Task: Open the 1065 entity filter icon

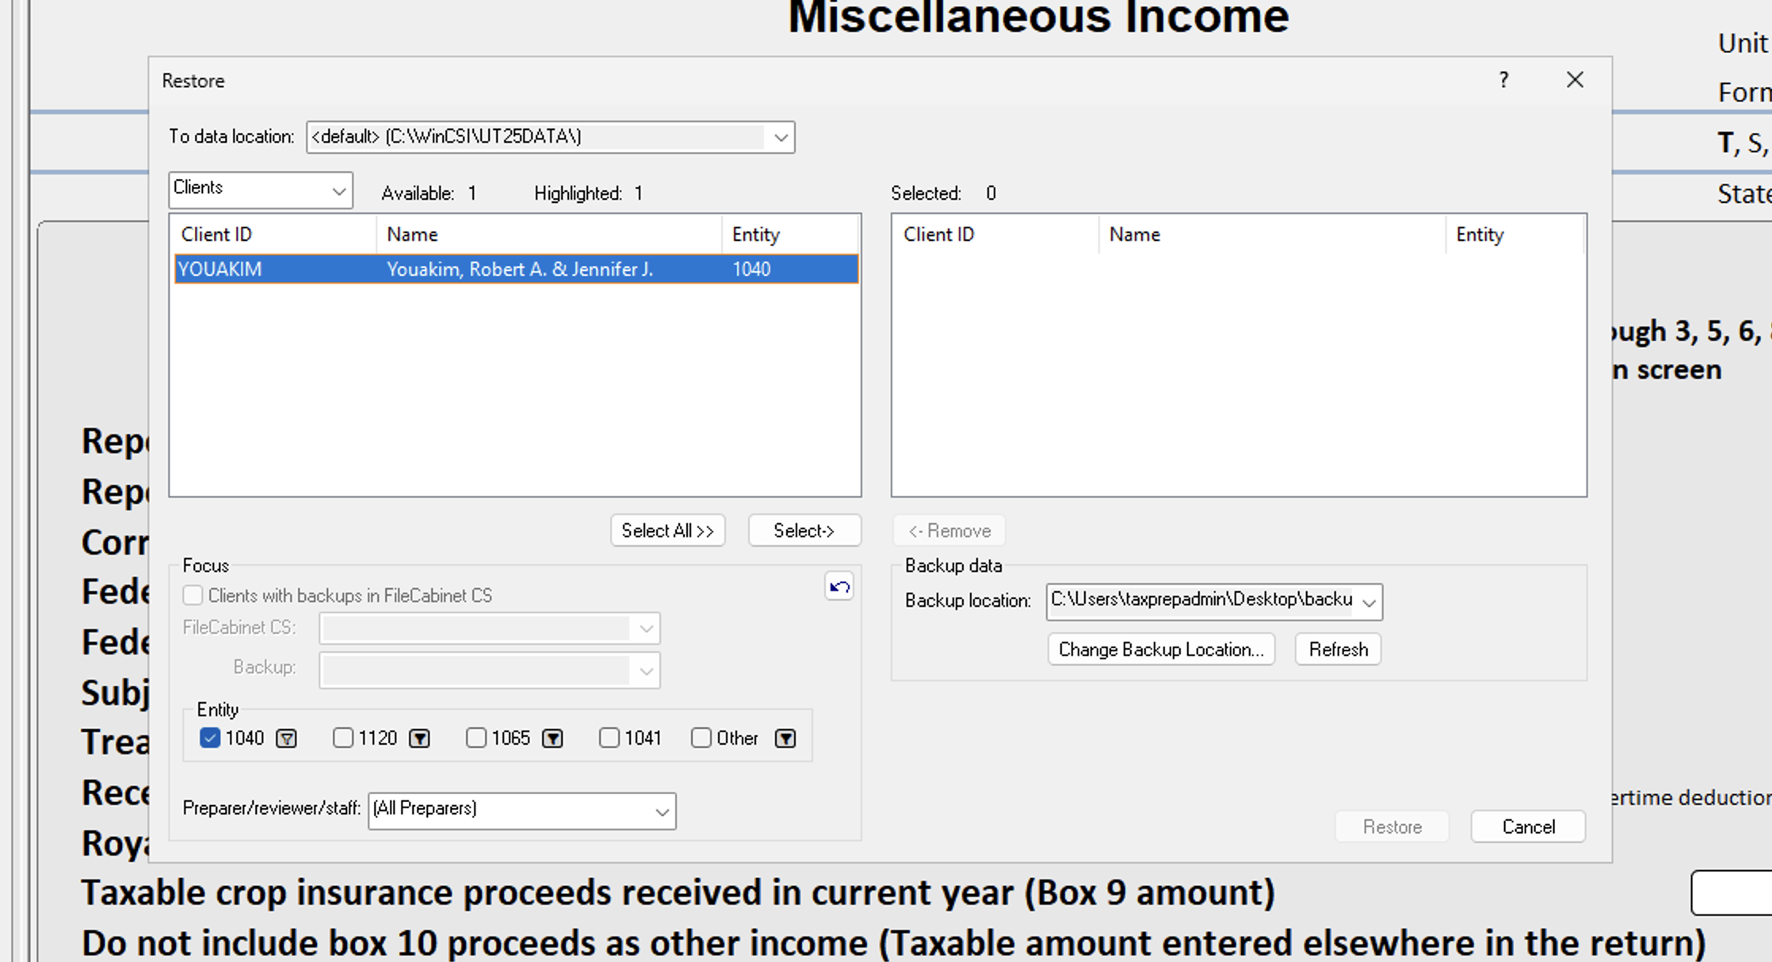Action: [552, 739]
